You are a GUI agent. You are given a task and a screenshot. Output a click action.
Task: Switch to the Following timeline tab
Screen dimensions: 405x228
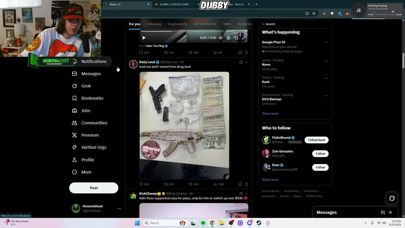[x=154, y=24]
